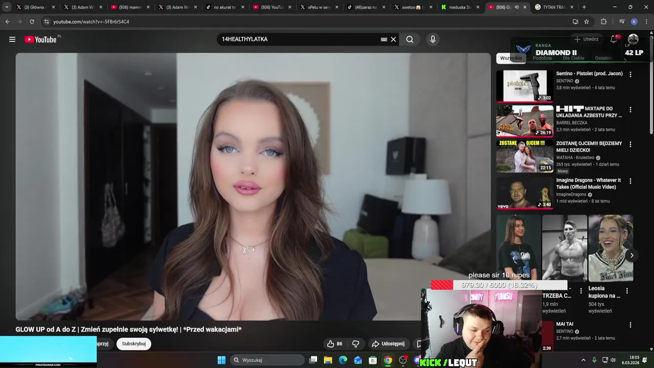
Task: Toggle Subskrybuj subscribe button
Action: point(134,344)
